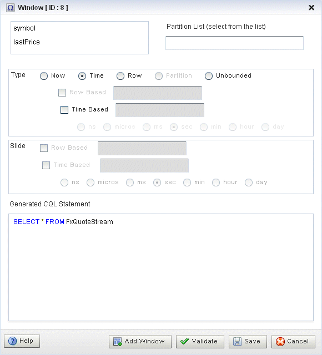
Task: Click the Omega window icon in title bar
Action: coord(10,8)
